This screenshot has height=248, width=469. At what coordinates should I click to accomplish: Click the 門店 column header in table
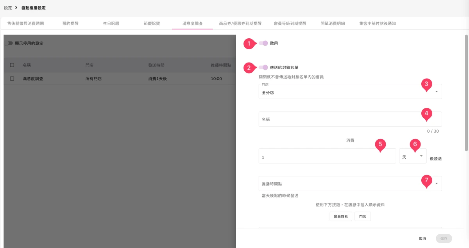[x=90, y=65]
